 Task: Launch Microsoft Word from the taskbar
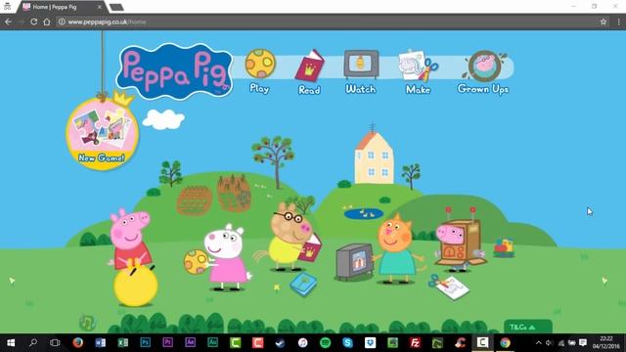[100, 343]
